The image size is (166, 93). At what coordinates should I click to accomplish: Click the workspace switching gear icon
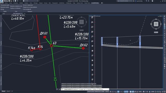(144, 92)
